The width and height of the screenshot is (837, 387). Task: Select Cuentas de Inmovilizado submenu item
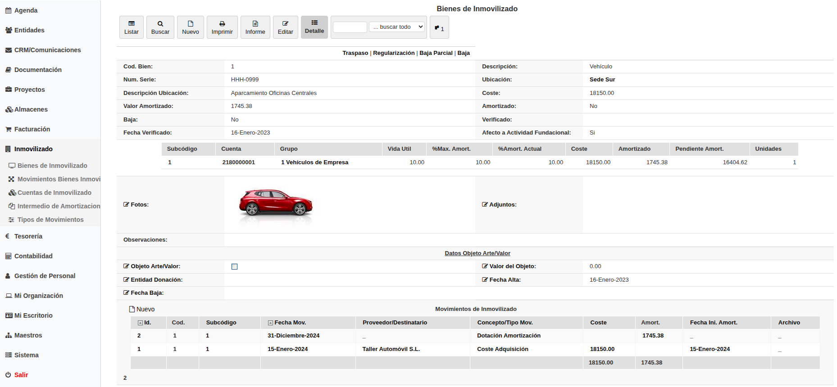[x=54, y=193]
